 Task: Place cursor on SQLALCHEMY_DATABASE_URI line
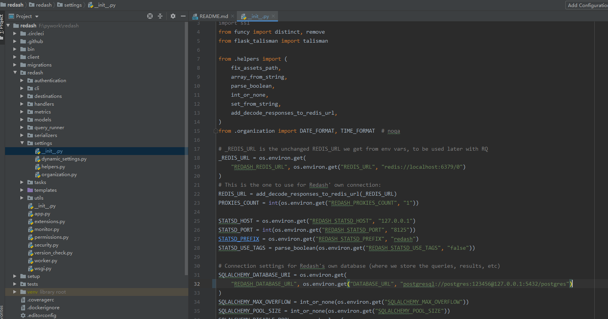click(x=282, y=275)
